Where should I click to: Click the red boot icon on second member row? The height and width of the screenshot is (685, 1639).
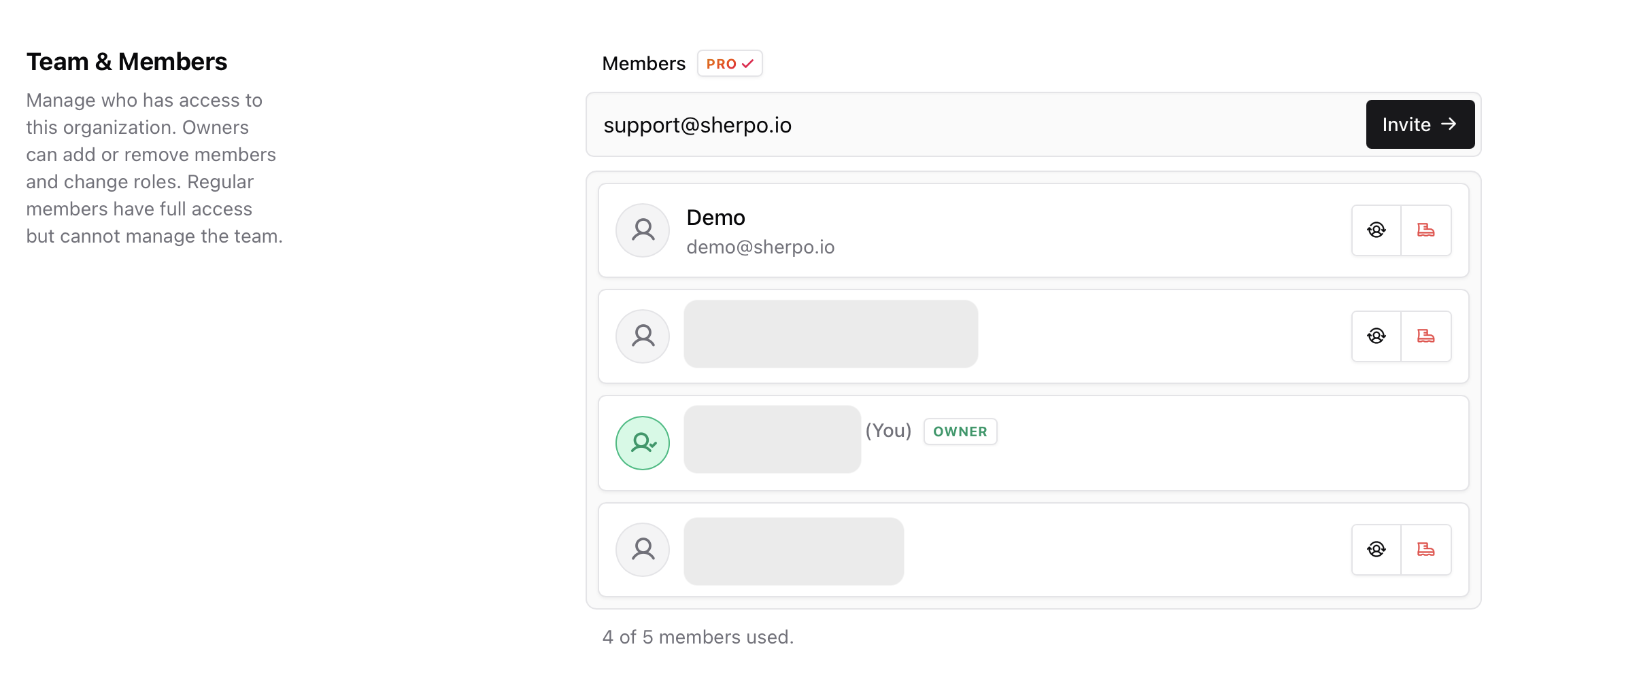point(1426,336)
